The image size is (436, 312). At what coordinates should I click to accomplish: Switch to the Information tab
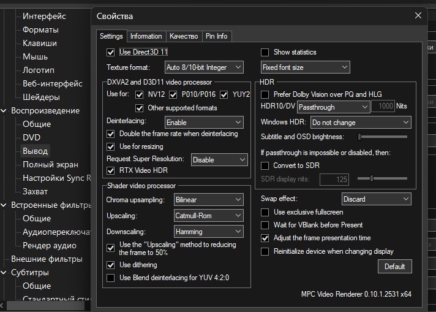[x=146, y=36]
